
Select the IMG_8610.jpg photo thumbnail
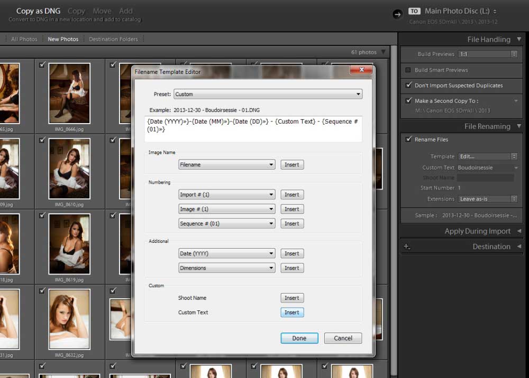point(69,168)
